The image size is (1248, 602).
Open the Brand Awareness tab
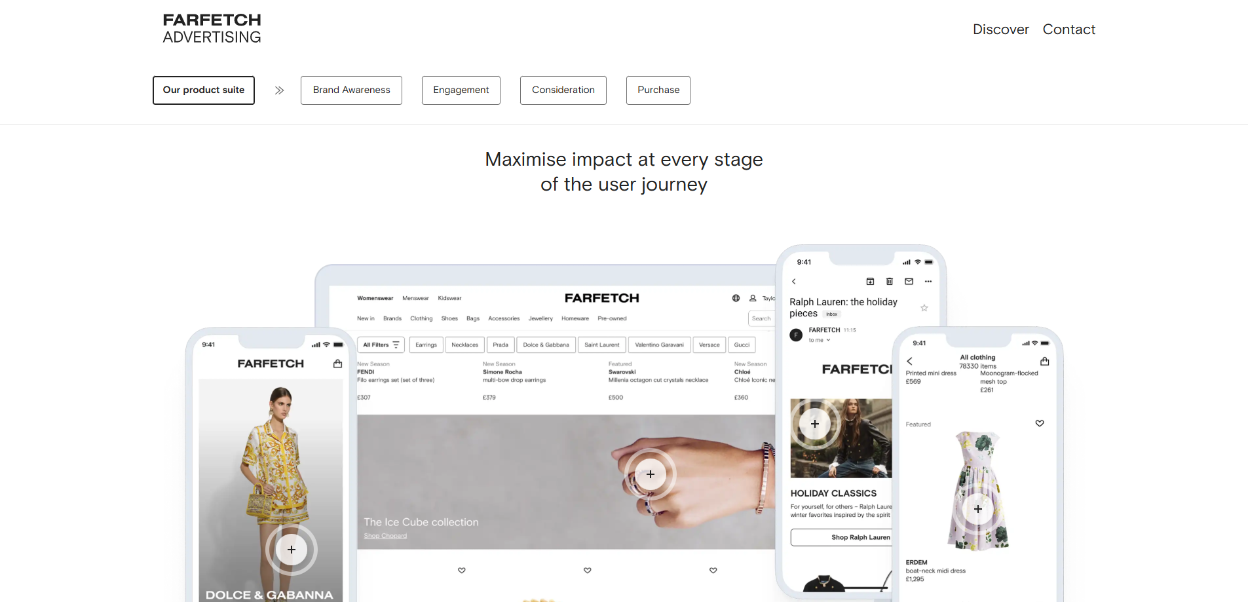click(351, 90)
